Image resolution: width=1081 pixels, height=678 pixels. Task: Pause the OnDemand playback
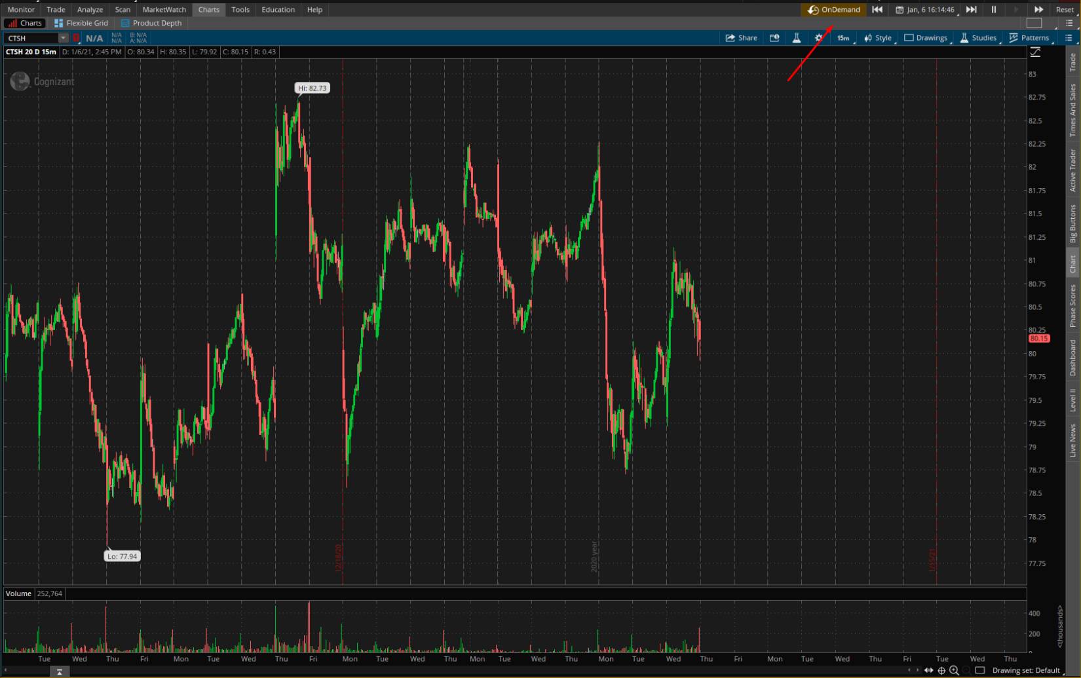click(x=993, y=10)
